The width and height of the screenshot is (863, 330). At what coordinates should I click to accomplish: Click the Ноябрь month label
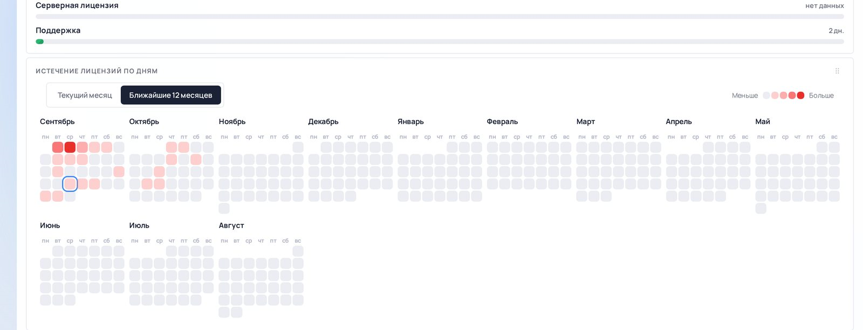tap(232, 122)
